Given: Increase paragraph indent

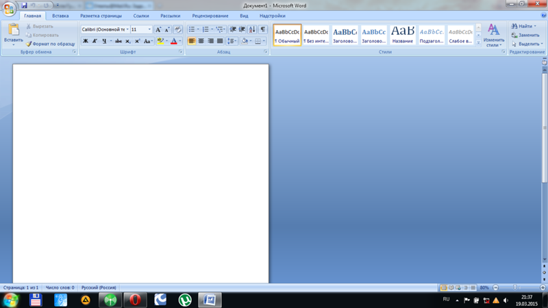Looking at the screenshot, I should point(242,29).
